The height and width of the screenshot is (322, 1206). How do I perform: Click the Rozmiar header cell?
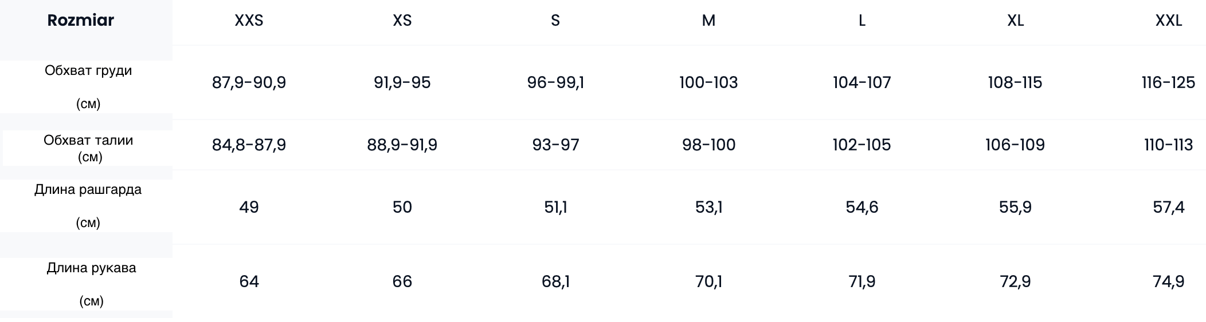click(x=81, y=21)
